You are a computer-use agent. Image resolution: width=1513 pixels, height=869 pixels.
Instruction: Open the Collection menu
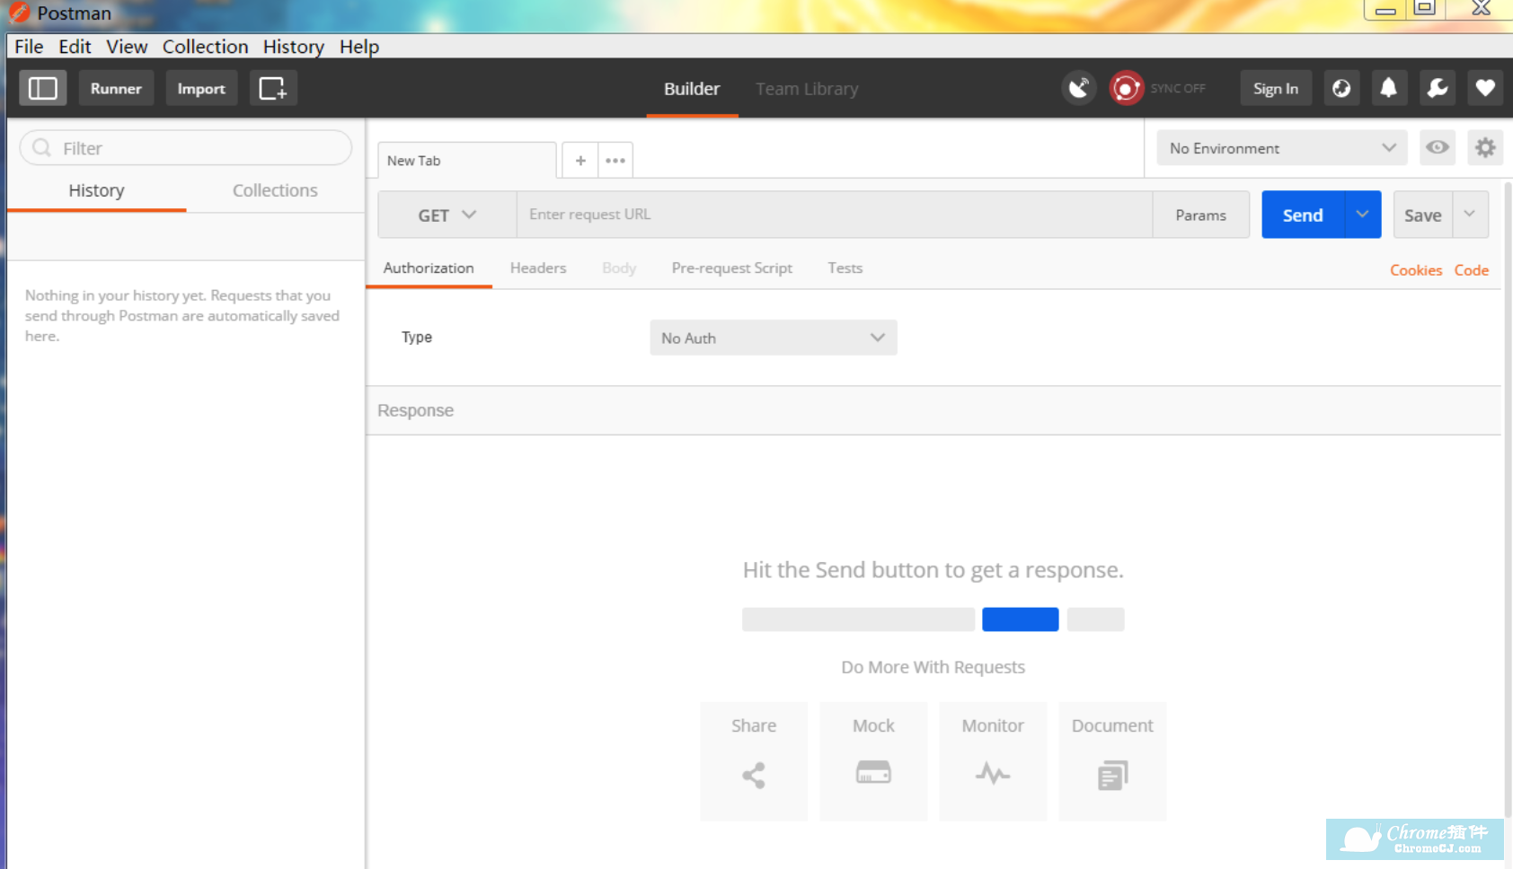coord(205,47)
